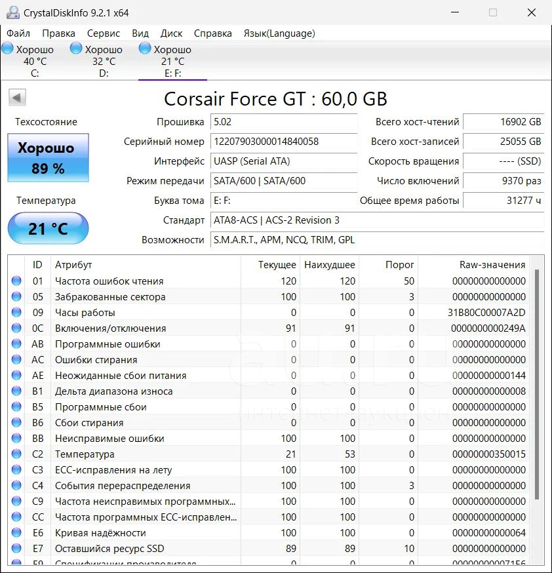The height and width of the screenshot is (573, 552).
Task: Click the Интерфейс field UASP (Serial ATA)
Action: [x=284, y=161]
